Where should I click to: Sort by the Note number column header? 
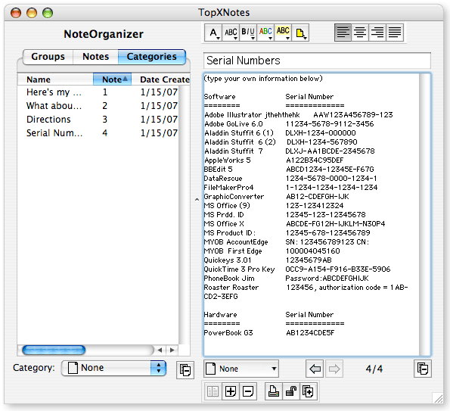click(x=112, y=79)
